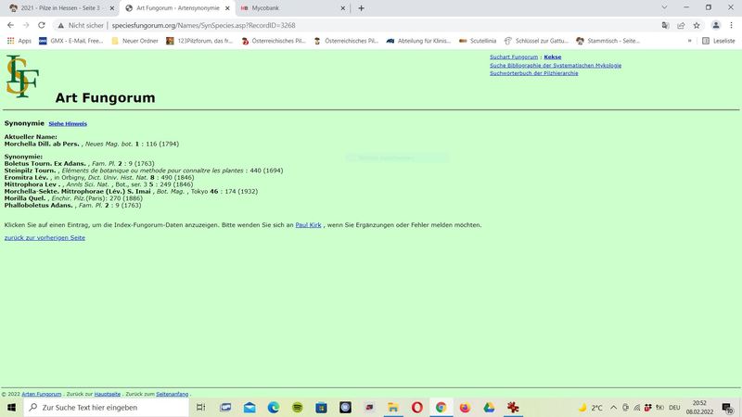
Task: Follow the 'Suchart Fungorum' link
Action: click(x=514, y=57)
